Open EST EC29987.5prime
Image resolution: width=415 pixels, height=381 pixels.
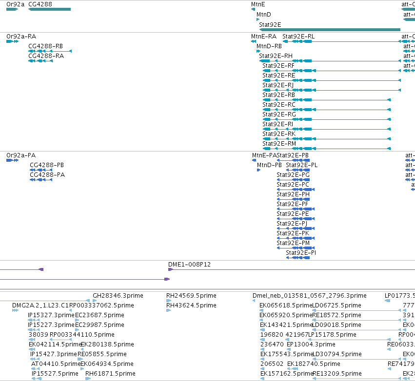pos(100,325)
